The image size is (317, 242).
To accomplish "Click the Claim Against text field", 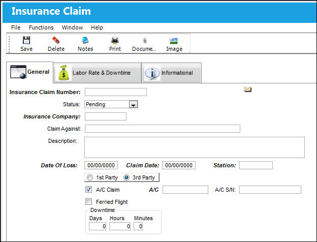I will [x=163, y=129].
